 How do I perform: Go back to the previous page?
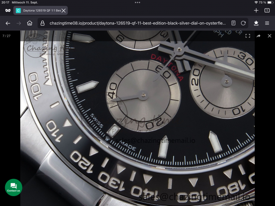pos(8,23)
